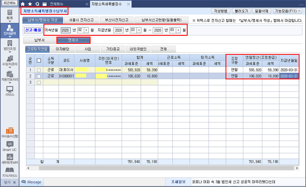The height and width of the screenshot is (187, 306).
Task: Expand the 자동전표처리 sidebar arrow
Action: click(x=10, y=83)
